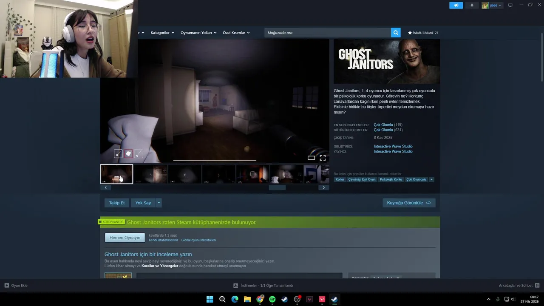
Task: Open Microsoft Edge from taskbar
Action: tap(235, 299)
